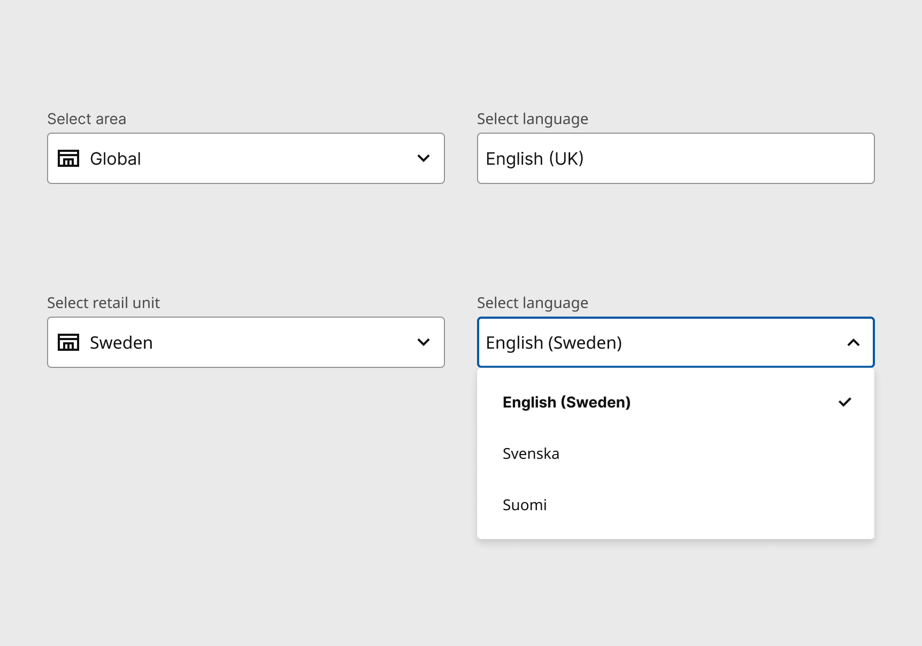
Task: Click the English (UK) language field
Action: point(675,158)
